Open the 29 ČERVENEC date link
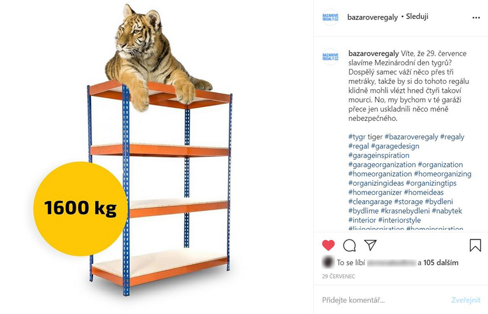This screenshot has width=488, height=314. point(339,276)
